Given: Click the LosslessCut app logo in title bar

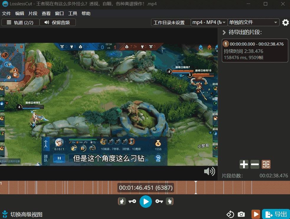Looking at the screenshot, I should pos(5,4).
